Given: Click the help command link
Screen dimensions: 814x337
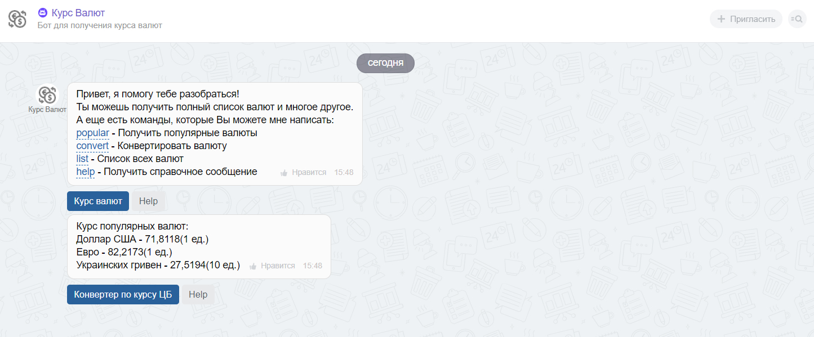Looking at the screenshot, I should point(85,172).
